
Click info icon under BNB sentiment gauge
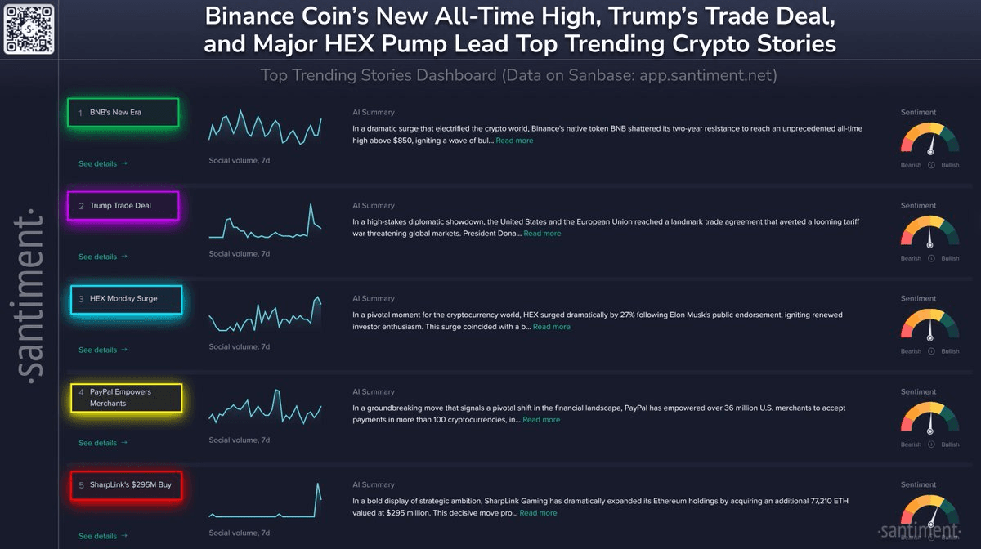(x=930, y=165)
